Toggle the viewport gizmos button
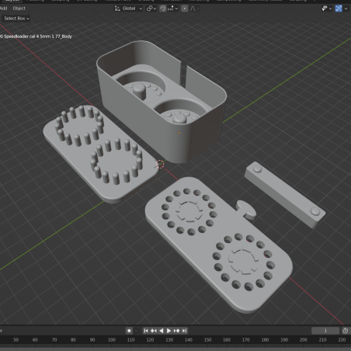351x351 pixels. coord(339,9)
